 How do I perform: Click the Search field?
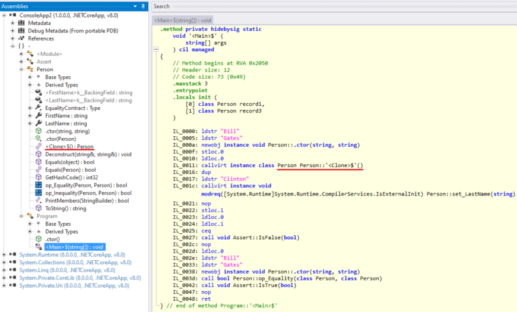[x=335, y=6]
